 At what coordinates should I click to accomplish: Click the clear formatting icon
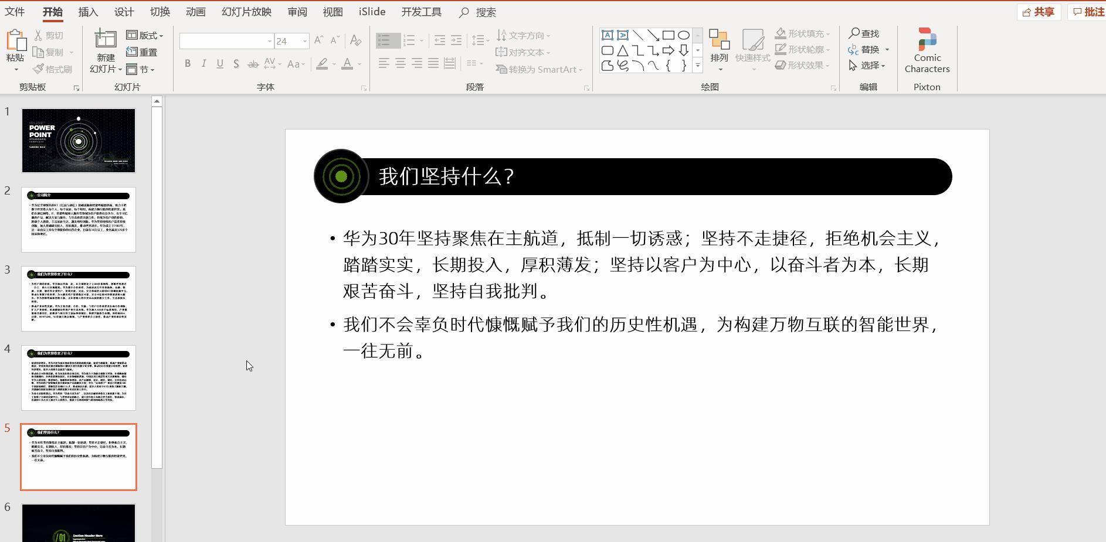click(x=355, y=40)
